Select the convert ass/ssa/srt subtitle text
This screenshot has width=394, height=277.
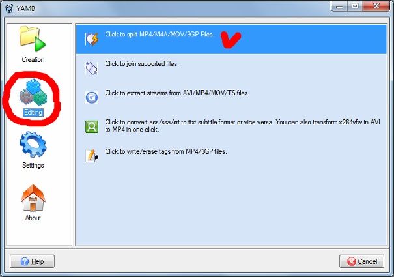pyautogui.click(x=242, y=126)
